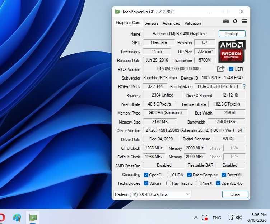Show hidden system tray icons
Viewport: 270px width, 224px height.
[x=196, y=218]
